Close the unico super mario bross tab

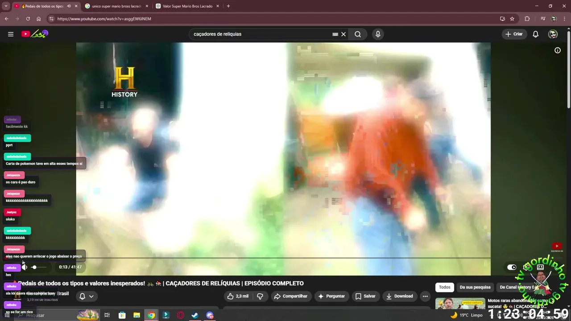click(x=147, y=6)
